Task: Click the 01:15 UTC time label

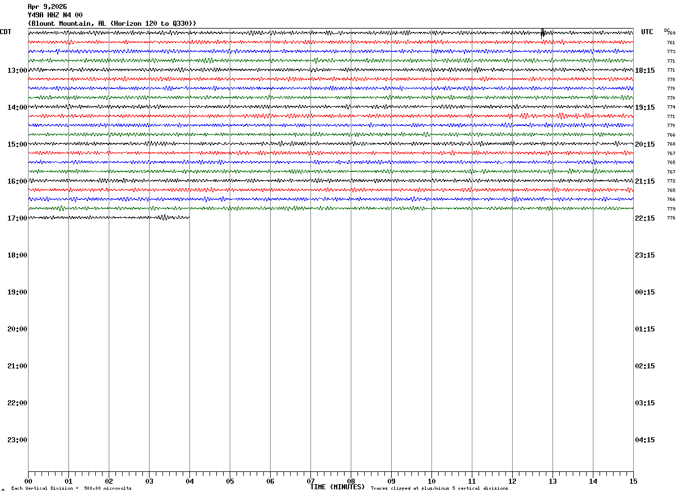Action: click(x=645, y=329)
